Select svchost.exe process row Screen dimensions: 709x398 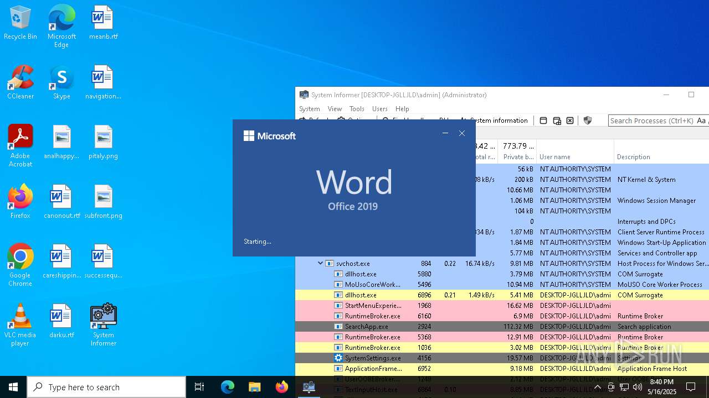click(502, 264)
